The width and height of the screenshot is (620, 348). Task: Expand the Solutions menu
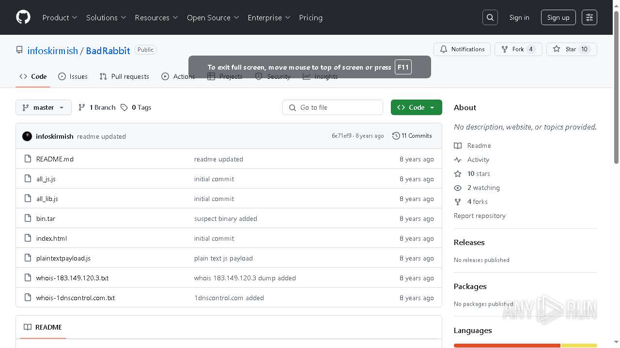[x=106, y=17]
